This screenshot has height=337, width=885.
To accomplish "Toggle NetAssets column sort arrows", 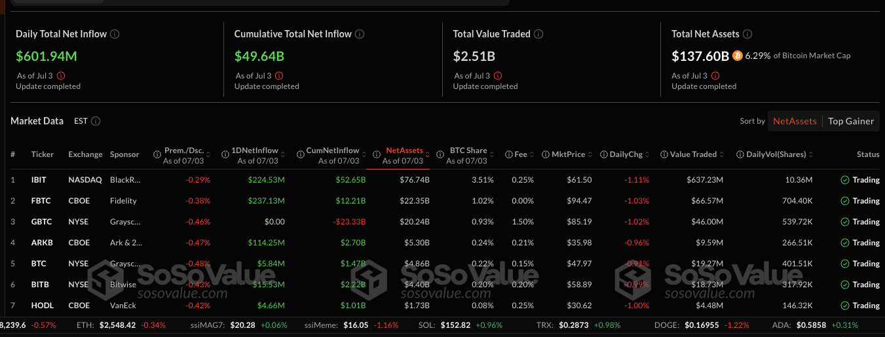I will [x=428, y=154].
